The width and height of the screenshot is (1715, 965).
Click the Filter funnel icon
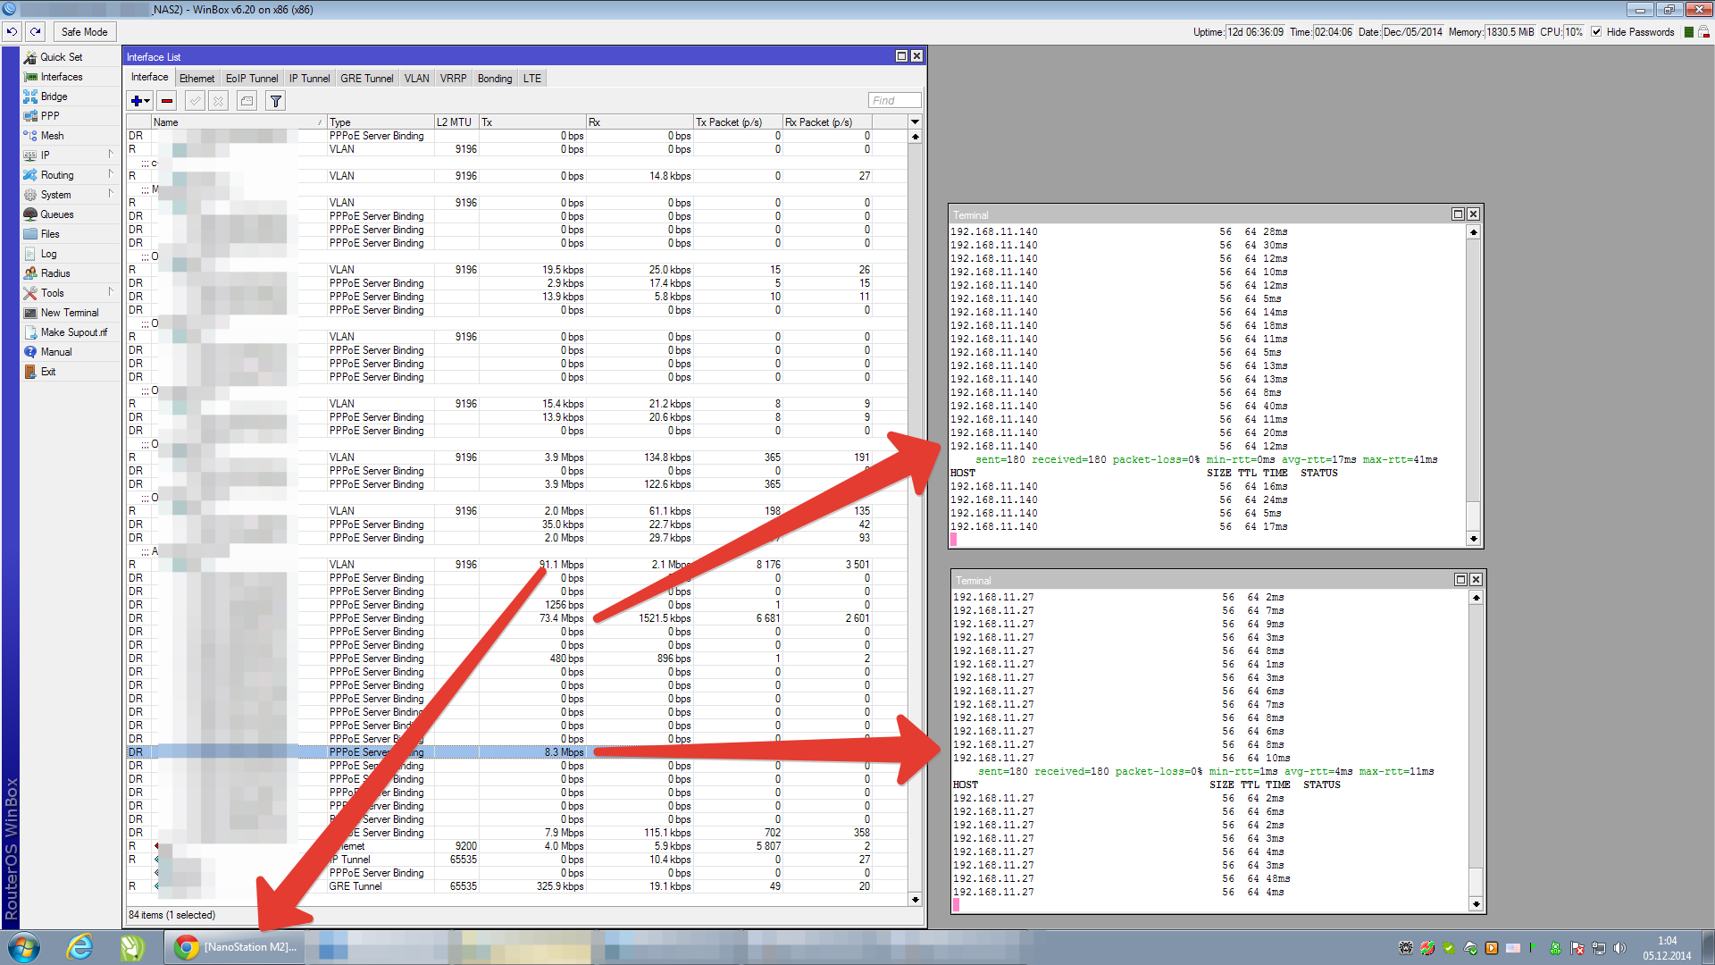(x=276, y=101)
